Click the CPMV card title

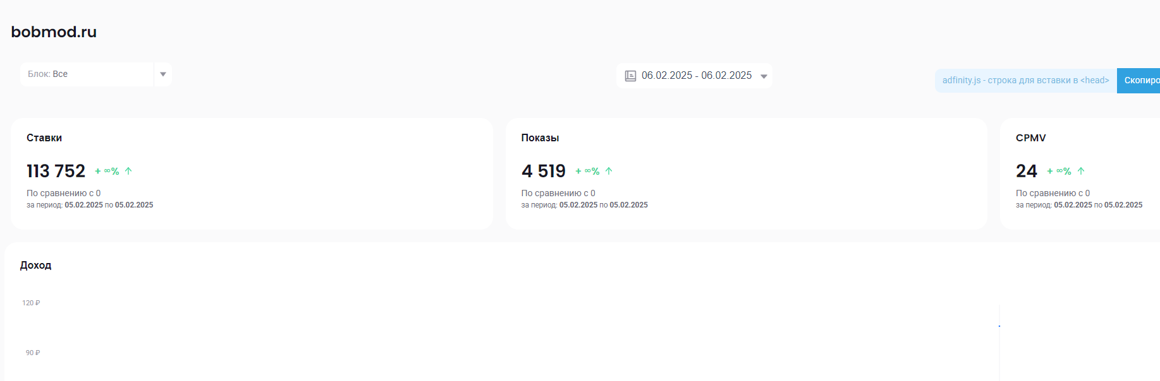coord(1030,138)
